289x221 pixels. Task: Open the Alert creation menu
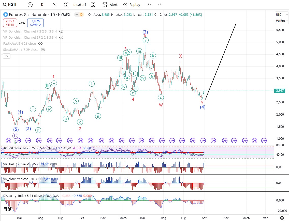[x=110, y=5]
